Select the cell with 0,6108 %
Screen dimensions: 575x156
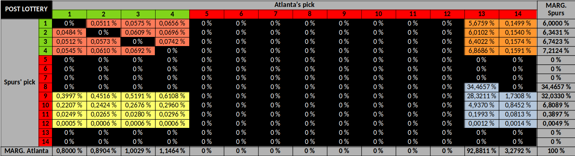[172, 96]
